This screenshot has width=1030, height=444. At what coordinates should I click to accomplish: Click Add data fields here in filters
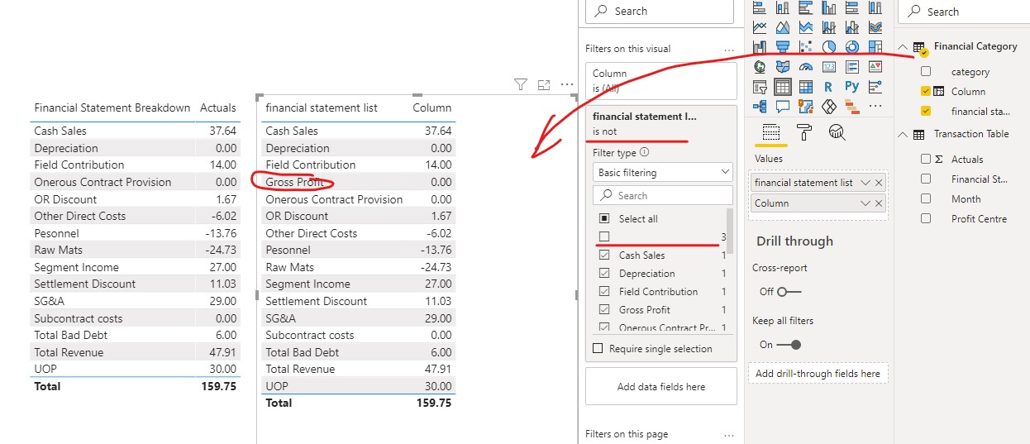tap(660, 386)
